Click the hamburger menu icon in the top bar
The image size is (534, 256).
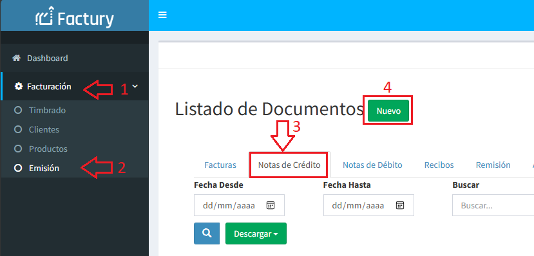[x=162, y=15]
